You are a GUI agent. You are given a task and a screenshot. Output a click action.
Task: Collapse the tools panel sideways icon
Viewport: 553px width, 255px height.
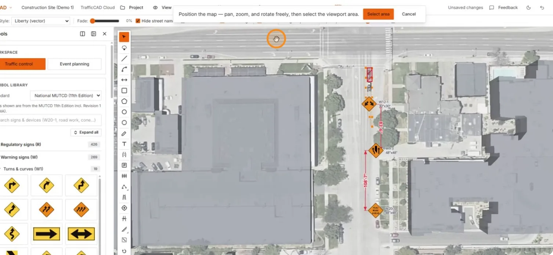[94, 34]
